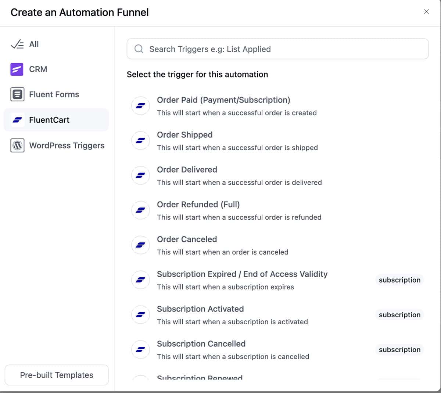Click 'This will start when a successful order is shipped'
This screenshot has height=393, width=441.
(x=237, y=148)
